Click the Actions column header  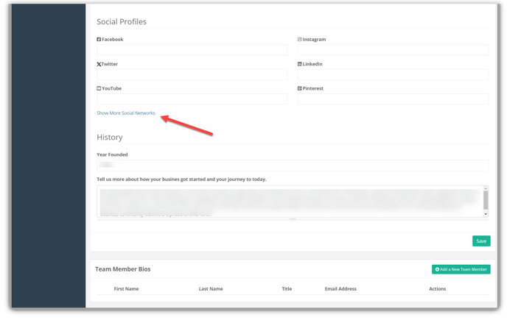point(438,288)
